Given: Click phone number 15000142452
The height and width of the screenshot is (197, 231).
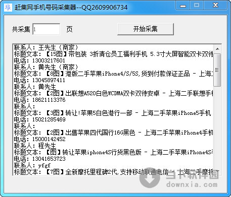Looking at the screenshot, I should click(x=49, y=139).
